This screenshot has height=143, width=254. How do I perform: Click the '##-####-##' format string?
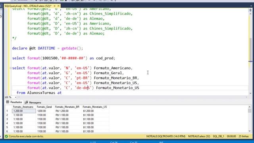(x=72, y=58)
